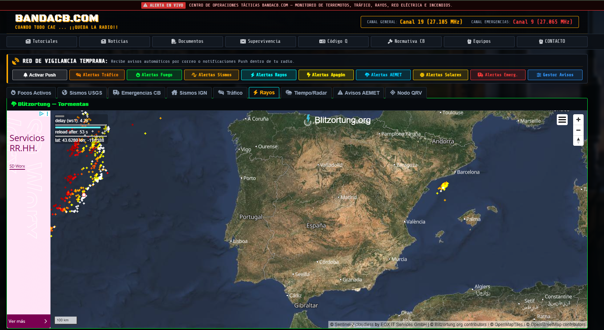Switch to Focos Activos tab
Screen dimensions: 604x330
[31, 93]
